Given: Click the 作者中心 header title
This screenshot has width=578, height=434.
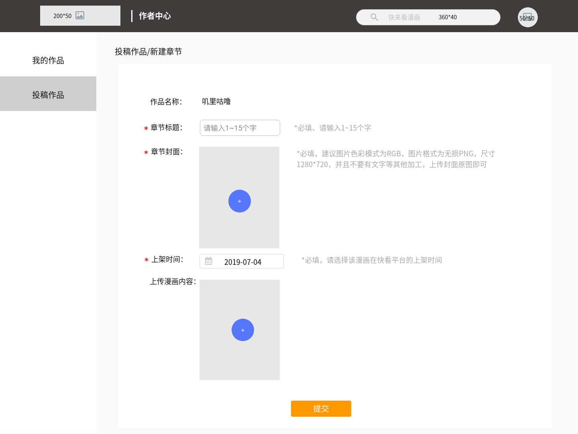Looking at the screenshot, I should [154, 16].
